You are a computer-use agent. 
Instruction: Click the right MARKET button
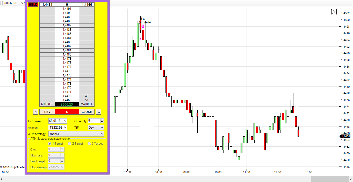click(x=87, y=104)
